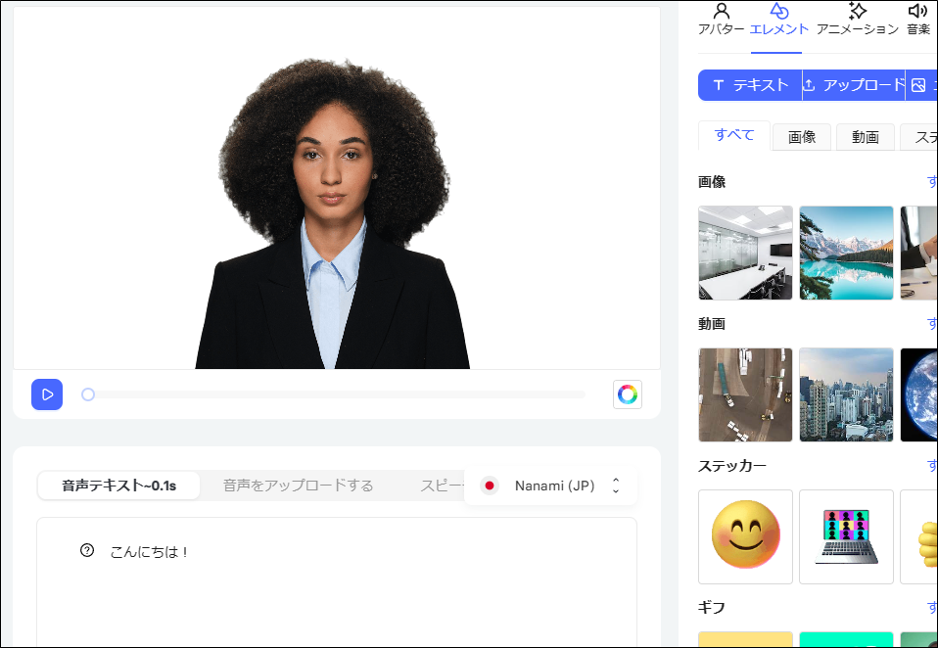
Task: Click the こんにちは！ text input
Action: [337, 582]
